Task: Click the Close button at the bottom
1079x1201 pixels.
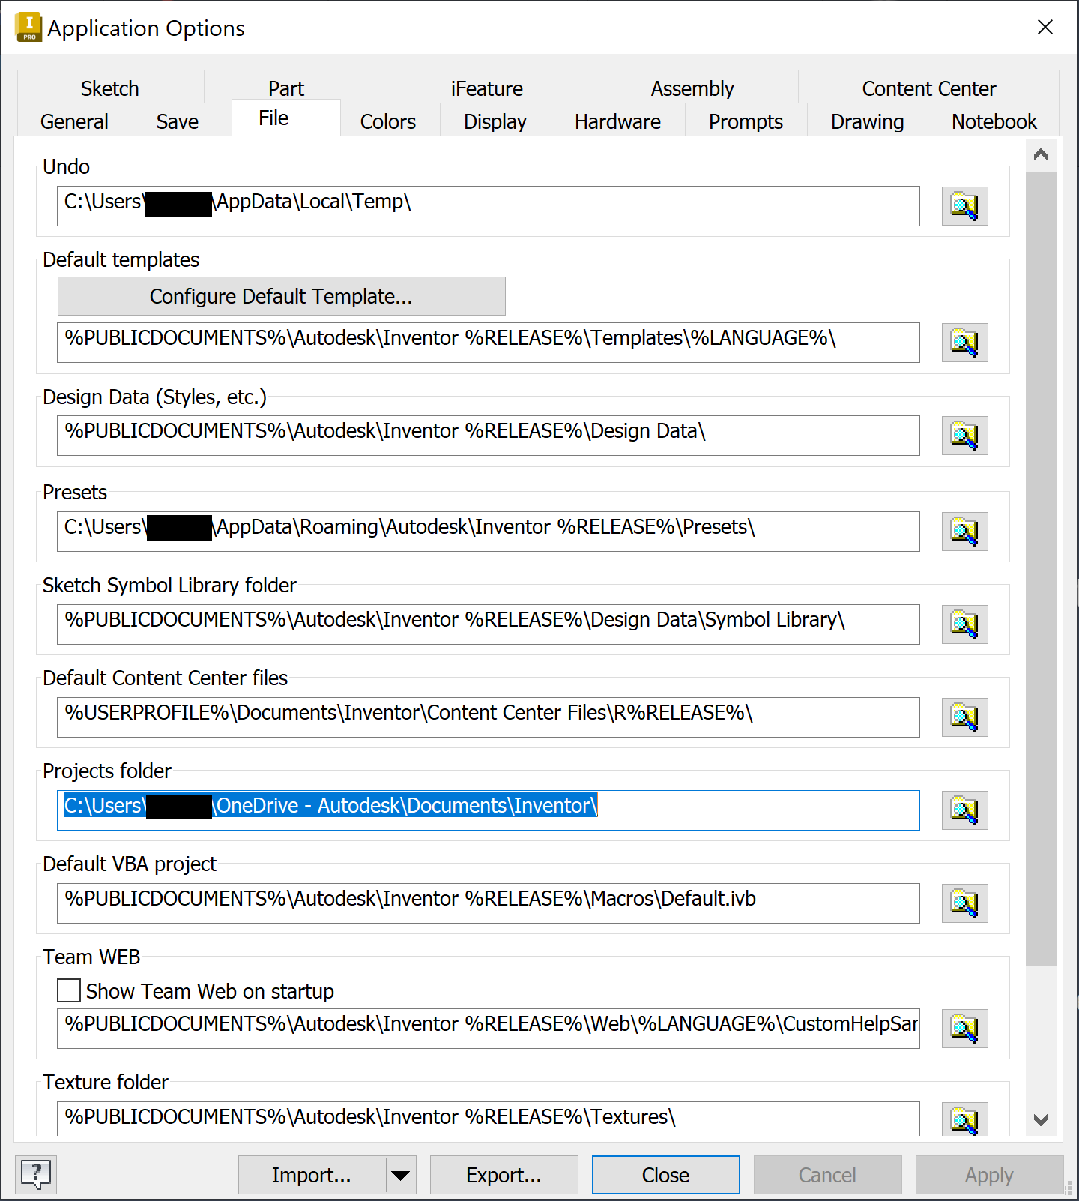Action: [x=666, y=1175]
